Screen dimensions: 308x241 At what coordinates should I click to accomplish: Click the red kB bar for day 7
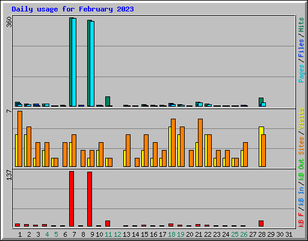(x=72, y=199)
